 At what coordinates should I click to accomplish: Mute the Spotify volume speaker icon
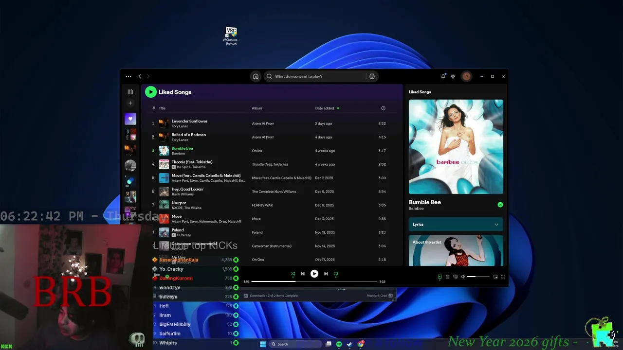tap(463, 277)
